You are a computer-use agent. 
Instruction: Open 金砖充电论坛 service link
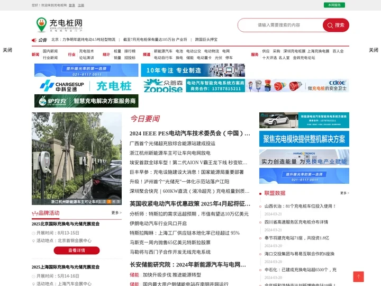click(304, 58)
